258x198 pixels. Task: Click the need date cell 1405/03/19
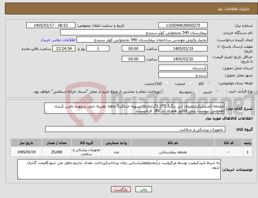point(26,152)
